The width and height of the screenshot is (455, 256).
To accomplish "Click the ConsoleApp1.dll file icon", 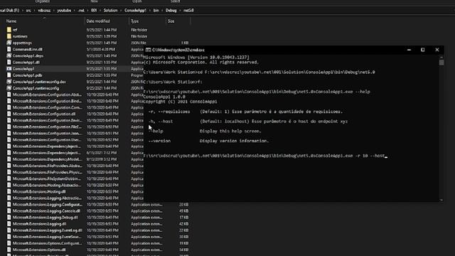I will pyautogui.click(x=9, y=62).
